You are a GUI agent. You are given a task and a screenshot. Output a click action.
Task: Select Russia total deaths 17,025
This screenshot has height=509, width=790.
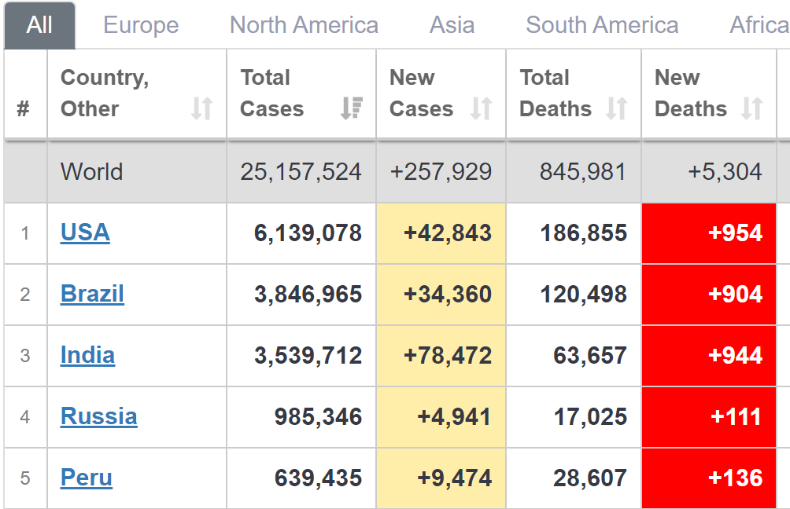coord(590,417)
